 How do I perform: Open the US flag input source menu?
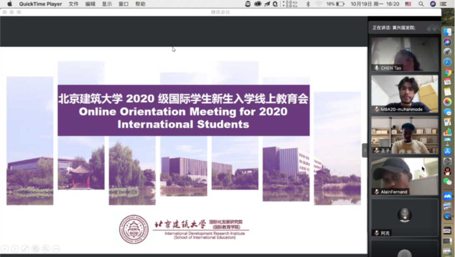(x=408, y=4)
